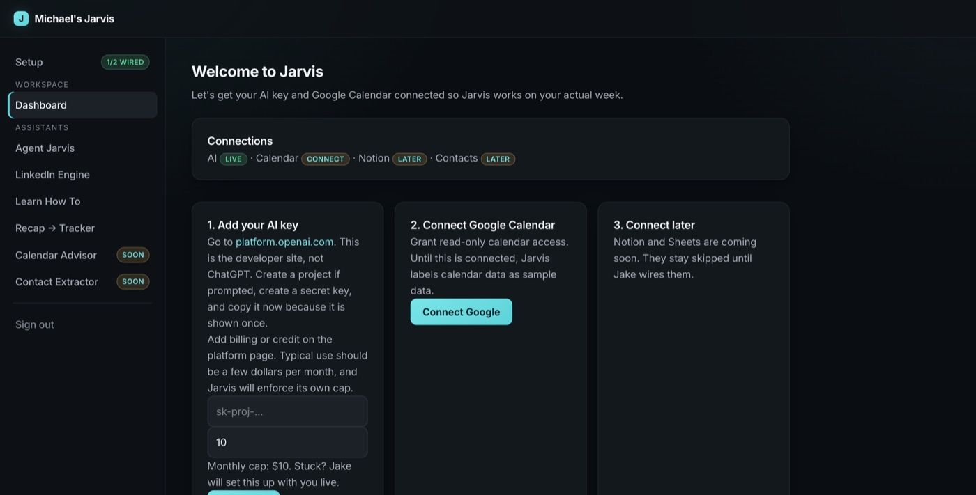
Task: Click the "1. Add your AI key" heading
Action: coord(253,225)
